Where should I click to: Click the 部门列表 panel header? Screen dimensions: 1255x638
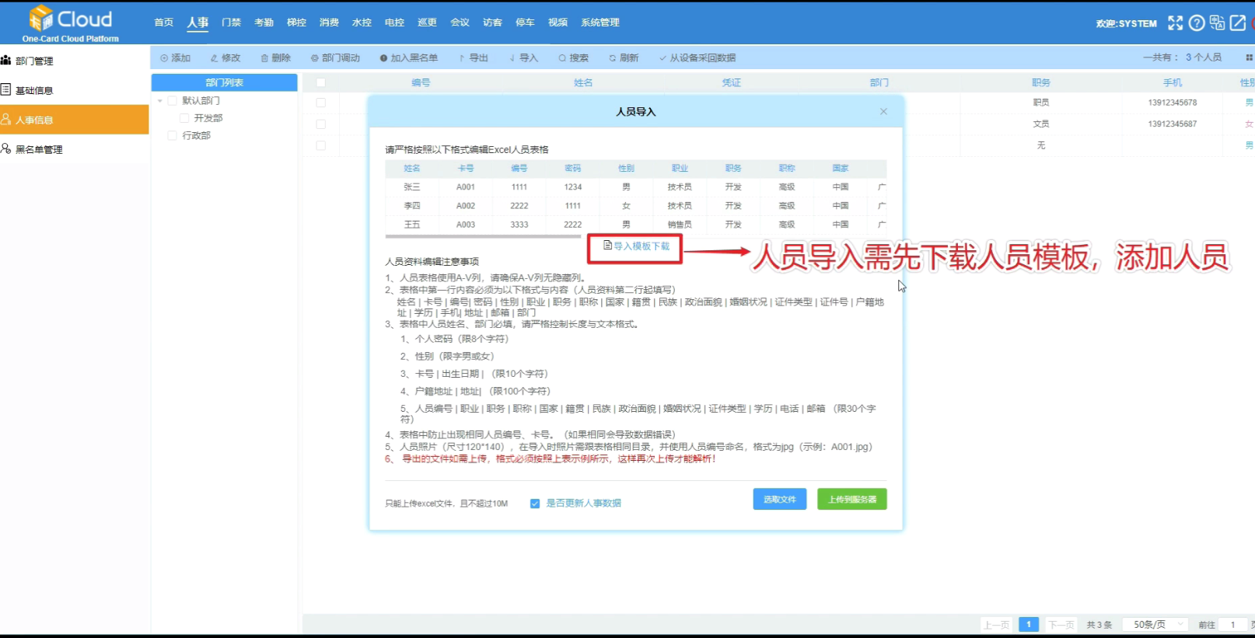(224, 82)
